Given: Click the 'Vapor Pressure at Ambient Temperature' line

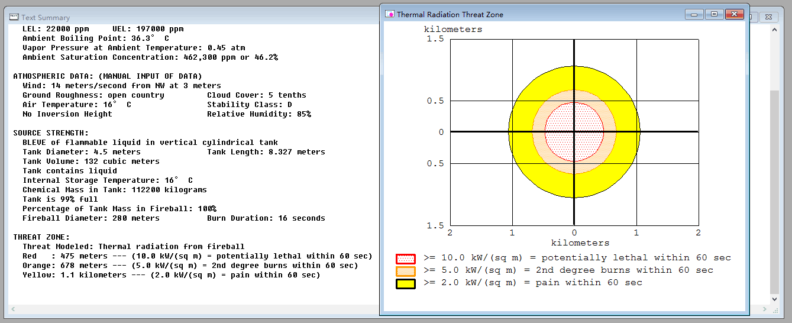Looking at the screenshot, I should click(x=134, y=48).
